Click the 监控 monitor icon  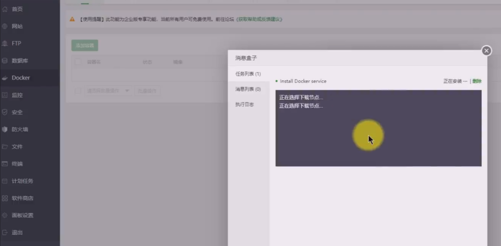click(x=5, y=95)
